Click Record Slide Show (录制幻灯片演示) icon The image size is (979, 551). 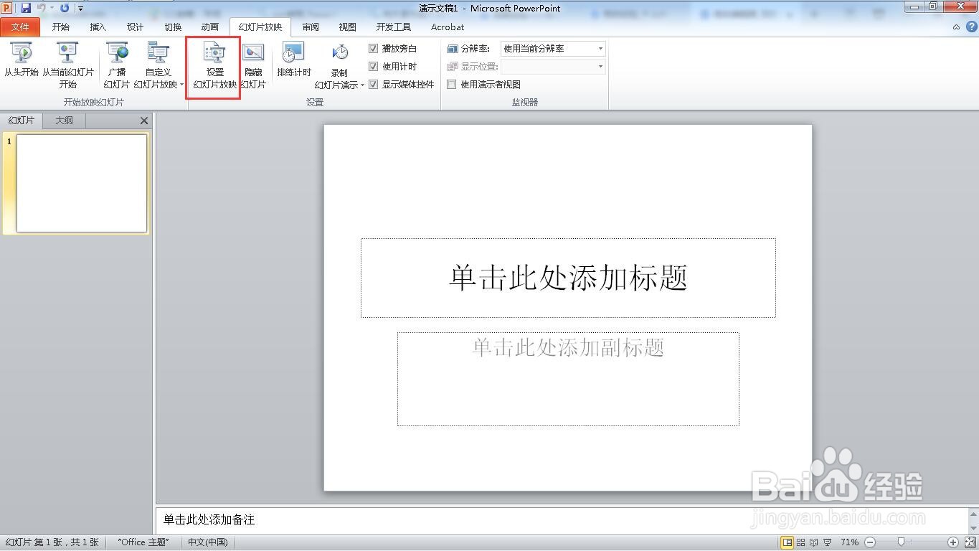[340, 55]
